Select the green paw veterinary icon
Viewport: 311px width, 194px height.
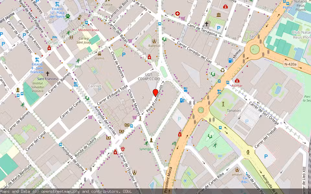click(x=68, y=16)
